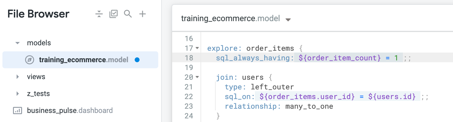
Task: Collapse the models folder arrow
Action: [18, 43]
